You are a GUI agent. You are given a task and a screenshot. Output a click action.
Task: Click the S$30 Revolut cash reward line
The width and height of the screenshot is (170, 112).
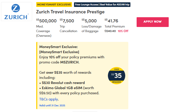63,83
